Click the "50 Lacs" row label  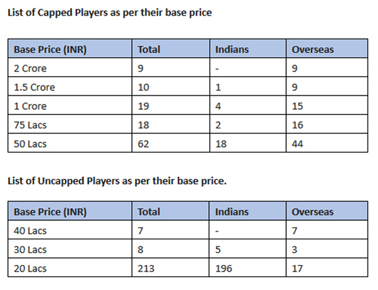[30, 144]
